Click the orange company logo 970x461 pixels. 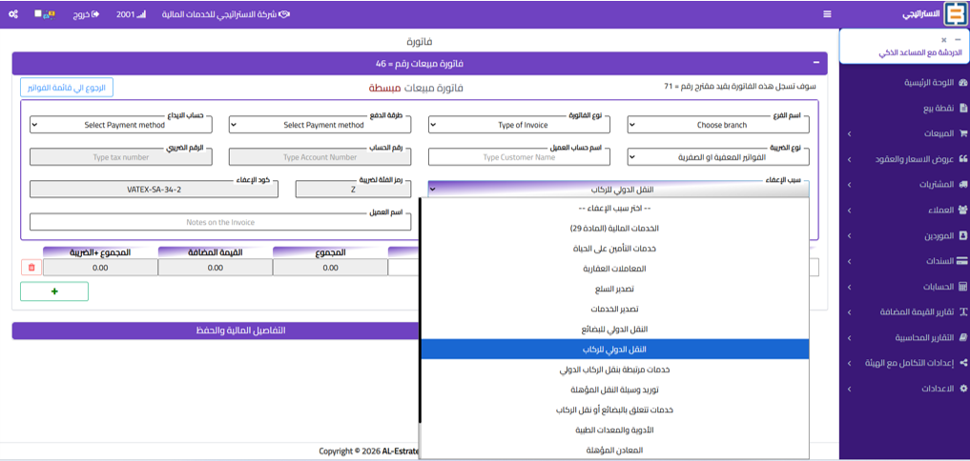click(x=955, y=14)
